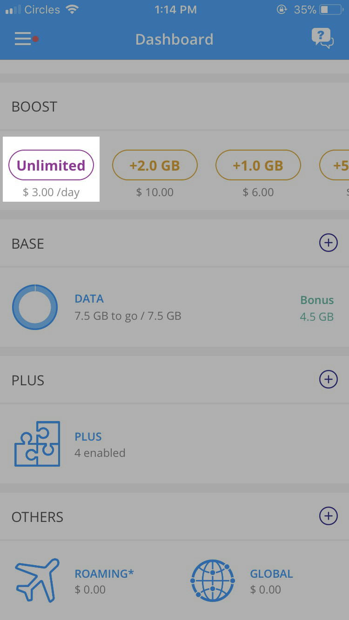Open the help chat icon
349x620 pixels.
click(322, 39)
